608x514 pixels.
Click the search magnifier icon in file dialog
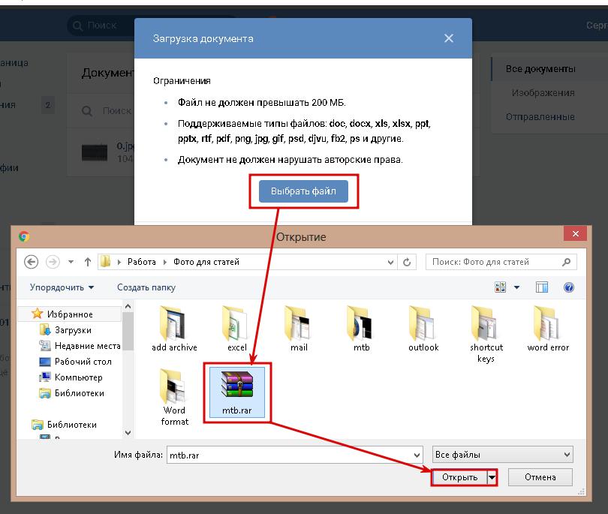(x=567, y=262)
